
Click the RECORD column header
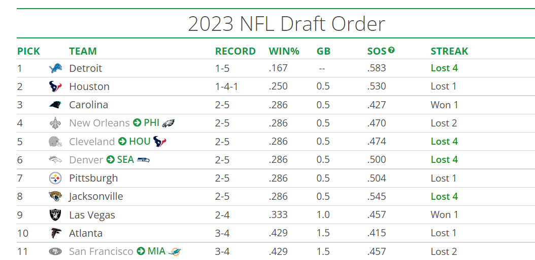click(x=235, y=51)
